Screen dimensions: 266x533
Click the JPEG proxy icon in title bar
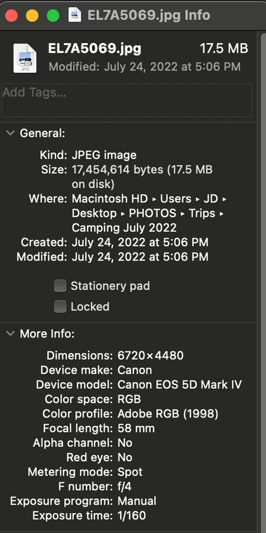pos(75,15)
